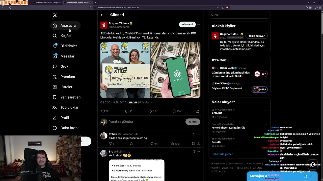The height and width of the screenshot is (181, 323).
Task: Bookmark this page in the browser
Action: pyautogui.click(x=90, y=8)
